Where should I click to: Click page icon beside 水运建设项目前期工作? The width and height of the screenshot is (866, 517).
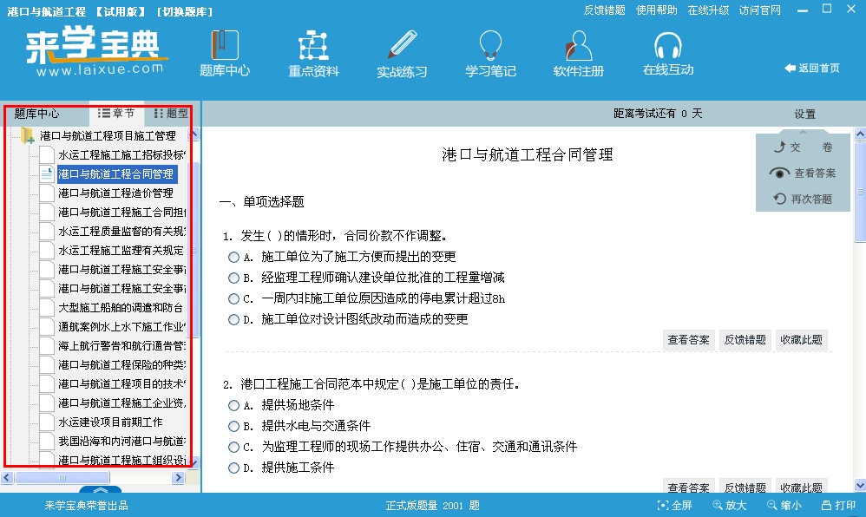click(x=47, y=422)
